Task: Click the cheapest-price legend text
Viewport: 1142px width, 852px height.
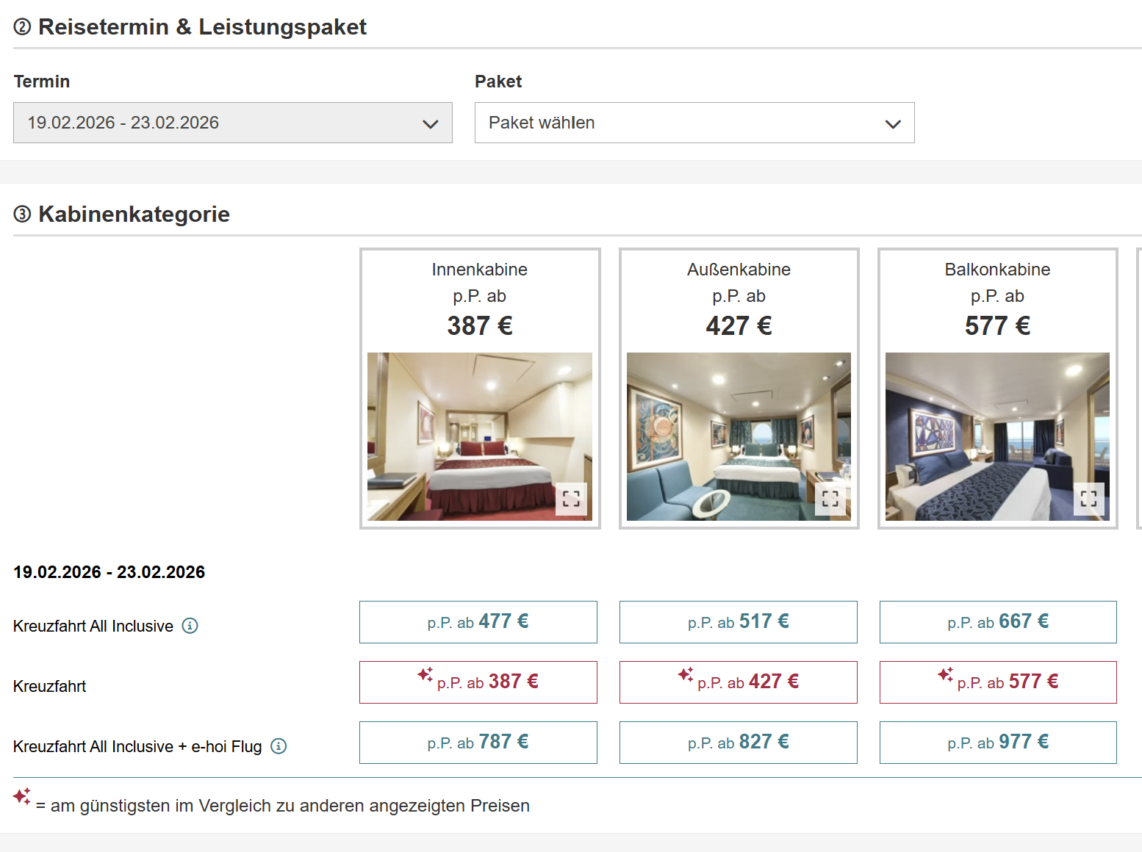Action: tap(283, 806)
